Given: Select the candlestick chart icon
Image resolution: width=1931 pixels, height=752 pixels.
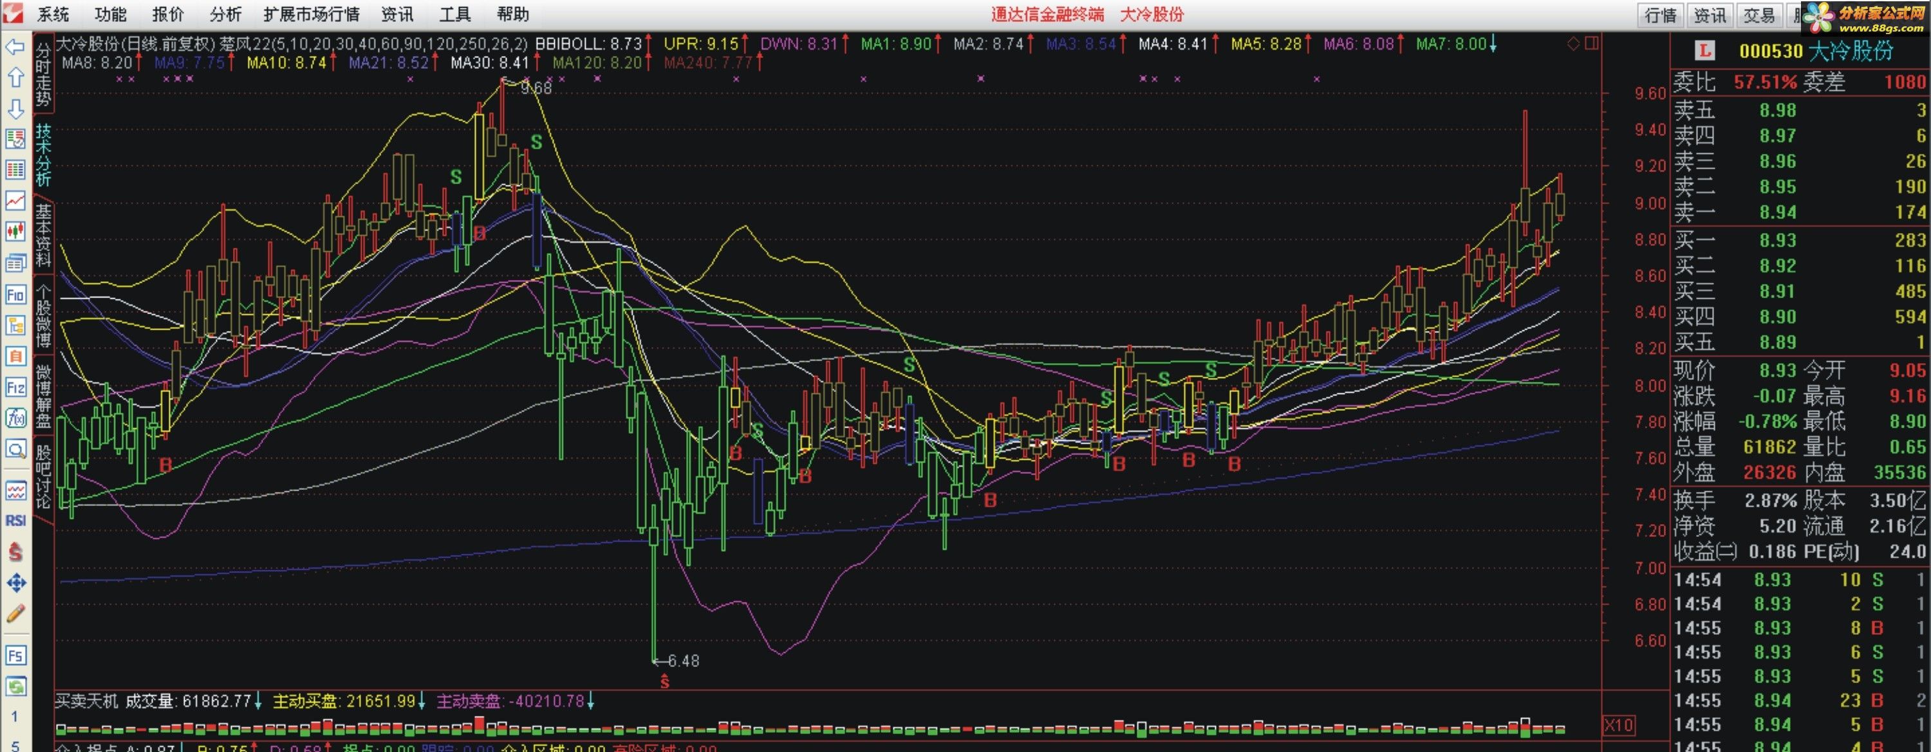Looking at the screenshot, I should coord(15,232).
